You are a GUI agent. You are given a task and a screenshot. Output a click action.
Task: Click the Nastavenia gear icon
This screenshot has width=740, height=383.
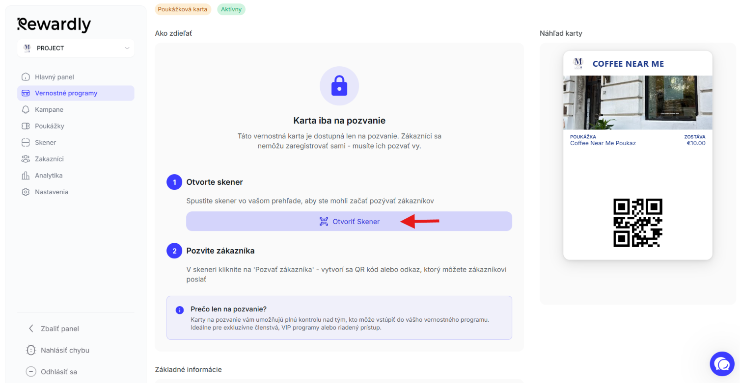tap(26, 192)
